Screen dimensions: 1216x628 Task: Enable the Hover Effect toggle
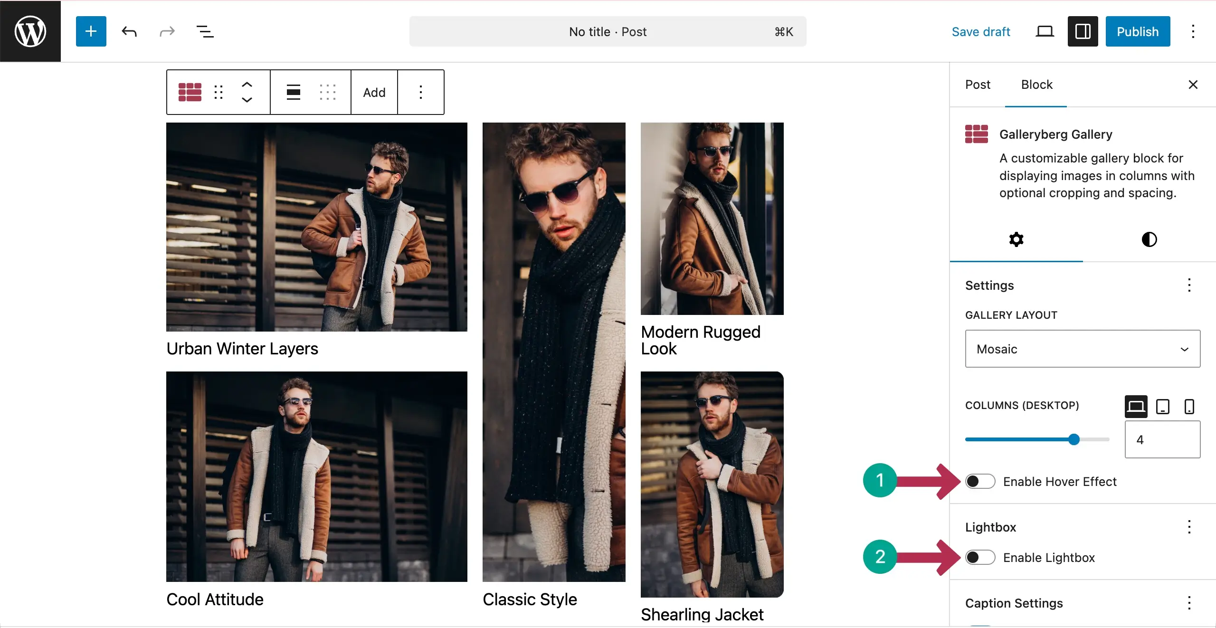click(980, 481)
